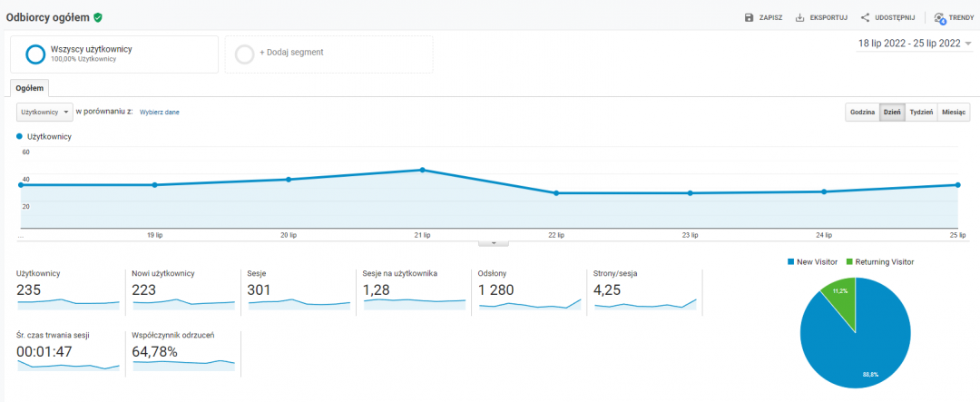Click the empty Dodaj segment circle
This screenshot has width=980, height=402.
pyautogui.click(x=244, y=54)
